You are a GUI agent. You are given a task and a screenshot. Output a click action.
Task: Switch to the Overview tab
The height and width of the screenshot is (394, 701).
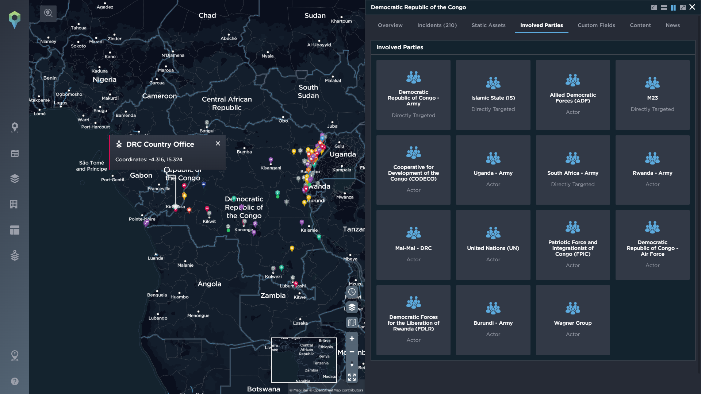click(390, 25)
